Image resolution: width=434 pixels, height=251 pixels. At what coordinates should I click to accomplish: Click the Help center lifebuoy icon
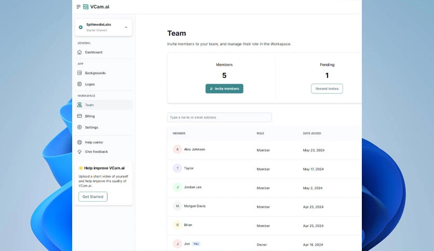[79, 142]
